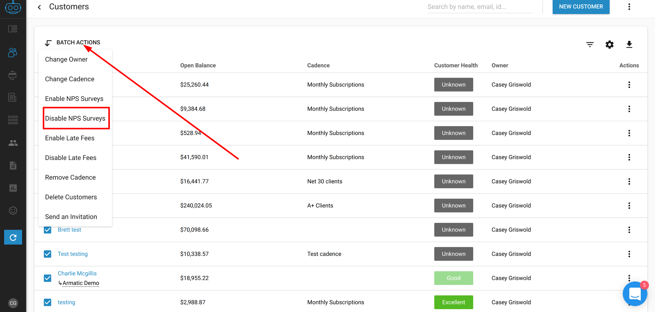Uncheck the testing customer checkbox
655x312 pixels.
pos(47,302)
